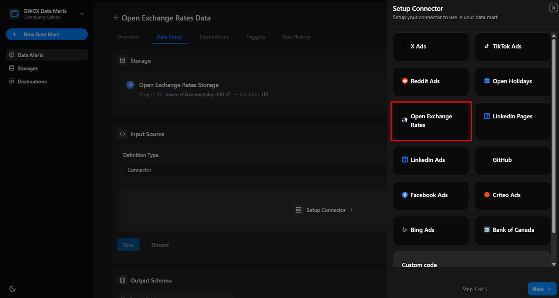Switch to the Run History tab

[x=296, y=37]
